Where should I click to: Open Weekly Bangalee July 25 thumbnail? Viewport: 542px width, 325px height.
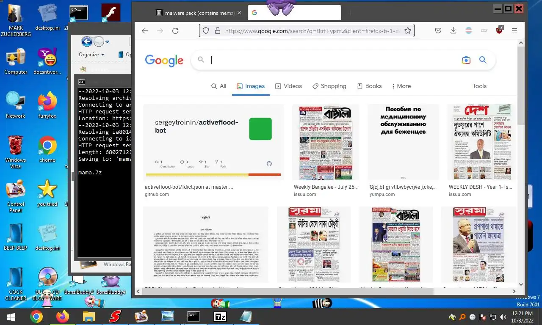pyautogui.click(x=326, y=142)
